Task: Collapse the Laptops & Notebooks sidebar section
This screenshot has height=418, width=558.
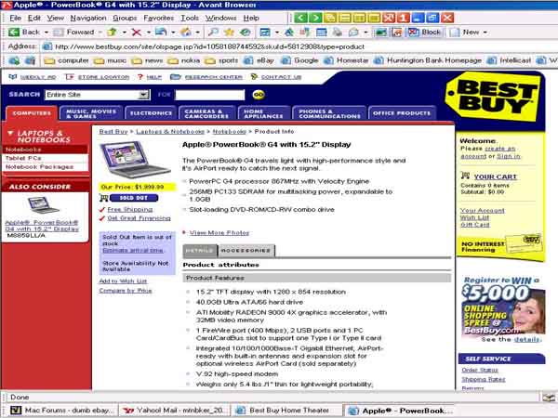Action: point(10,133)
